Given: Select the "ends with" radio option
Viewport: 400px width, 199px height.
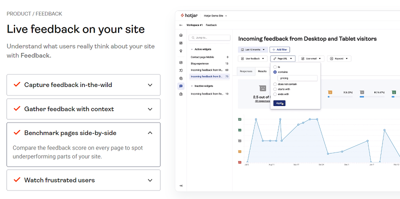Looking at the screenshot, I should click(274, 94).
